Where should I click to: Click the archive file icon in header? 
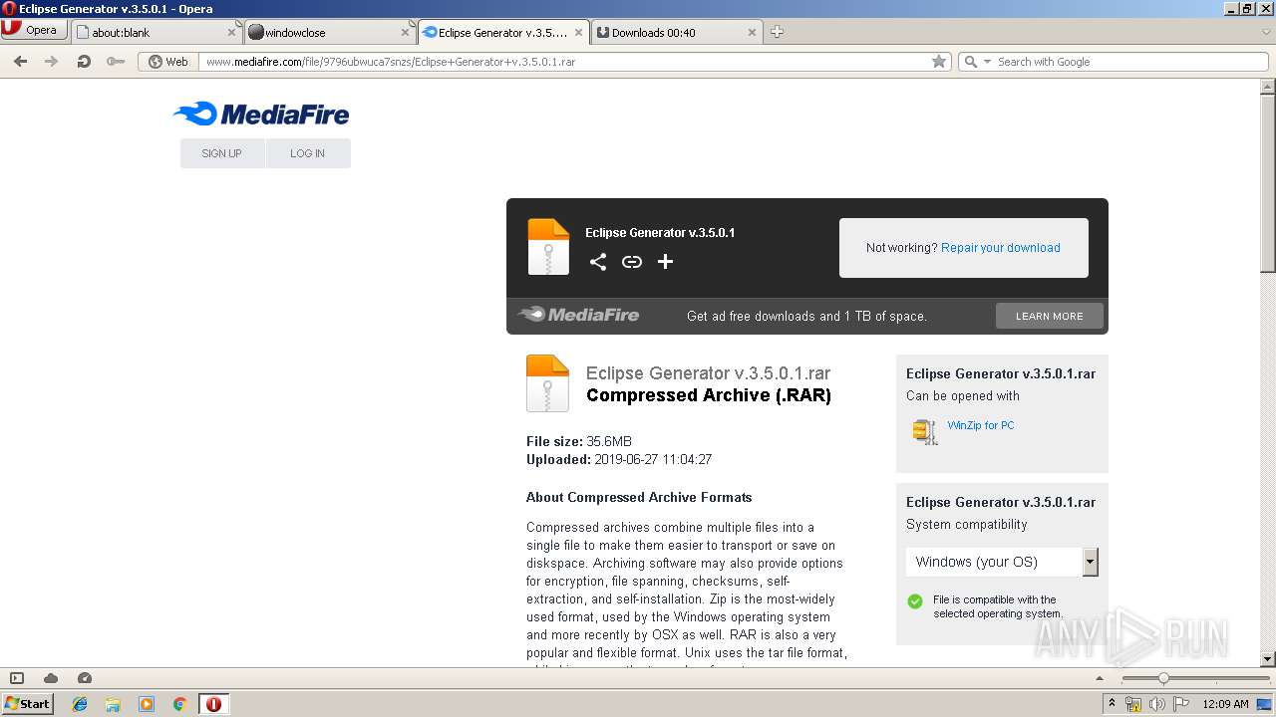[548, 247]
